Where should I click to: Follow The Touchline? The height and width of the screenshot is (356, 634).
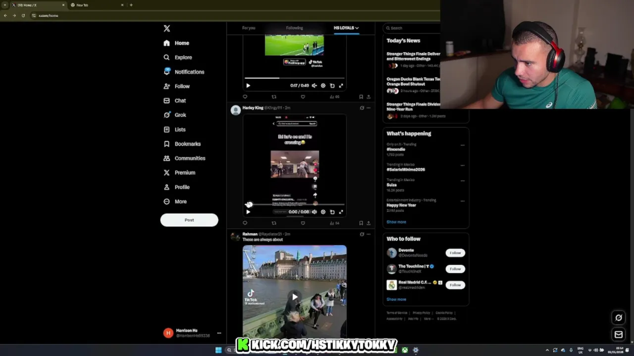click(455, 269)
